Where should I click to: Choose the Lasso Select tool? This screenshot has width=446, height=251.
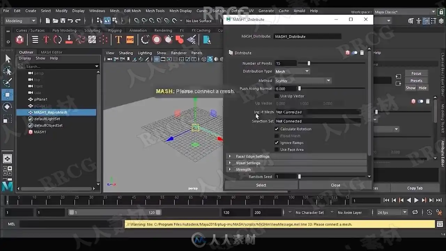(x=8, y=71)
